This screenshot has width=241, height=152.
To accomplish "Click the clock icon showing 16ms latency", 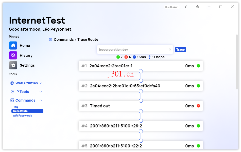I will [x=135, y=57].
